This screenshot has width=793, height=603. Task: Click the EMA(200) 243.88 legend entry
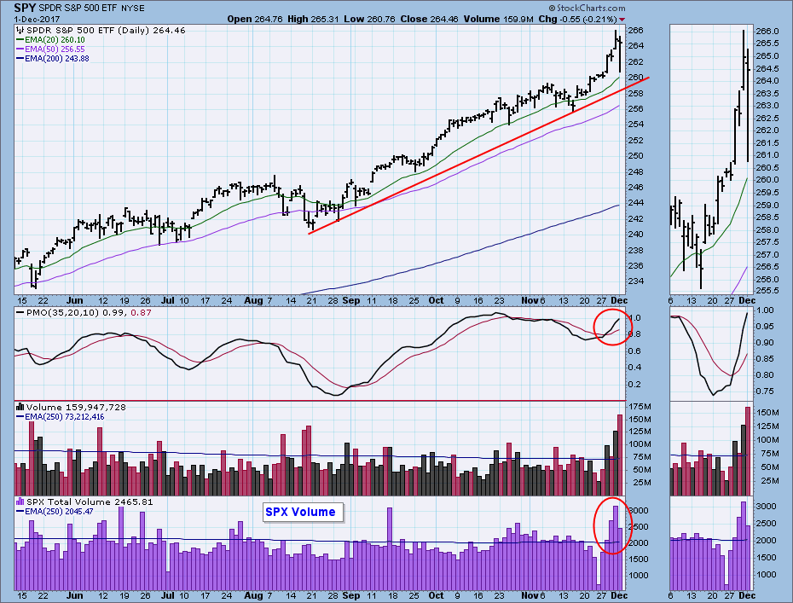[x=53, y=59]
